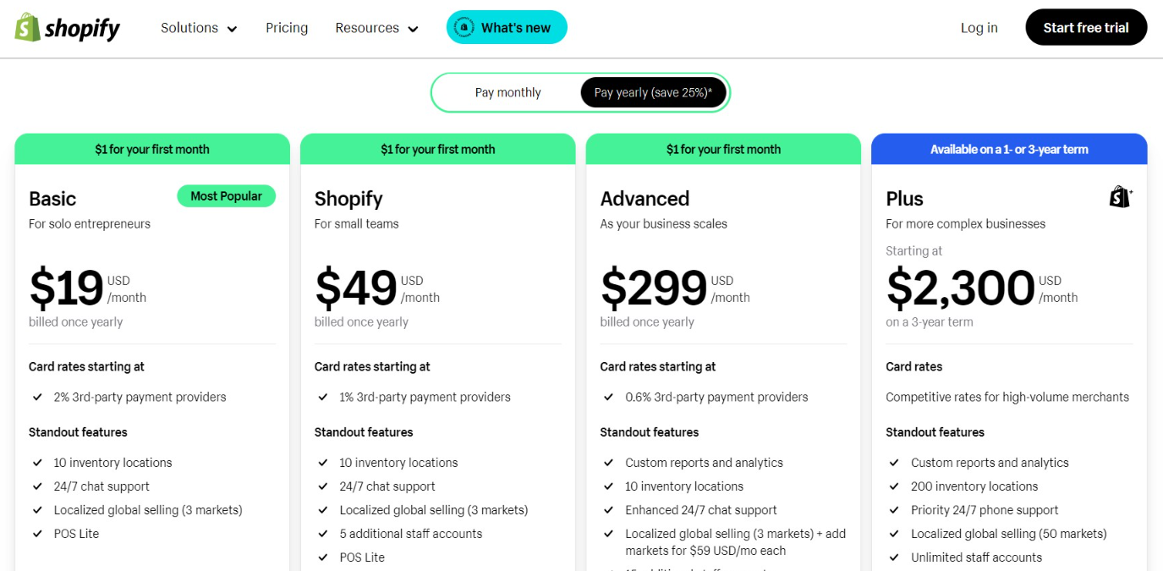
Task: Click the blue 1- or 3-year term banner
Action: (x=1009, y=149)
